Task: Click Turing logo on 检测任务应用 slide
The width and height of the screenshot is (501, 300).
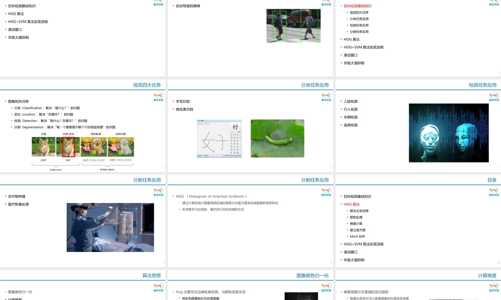Action: click(x=493, y=95)
